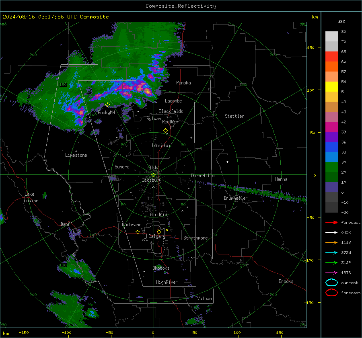
Task: Click the Okotoks town label
Action: click(161, 268)
